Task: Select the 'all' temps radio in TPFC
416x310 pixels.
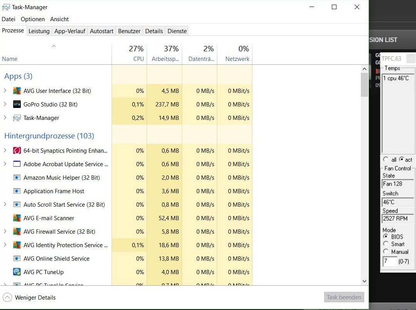Action: (x=386, y=159)
